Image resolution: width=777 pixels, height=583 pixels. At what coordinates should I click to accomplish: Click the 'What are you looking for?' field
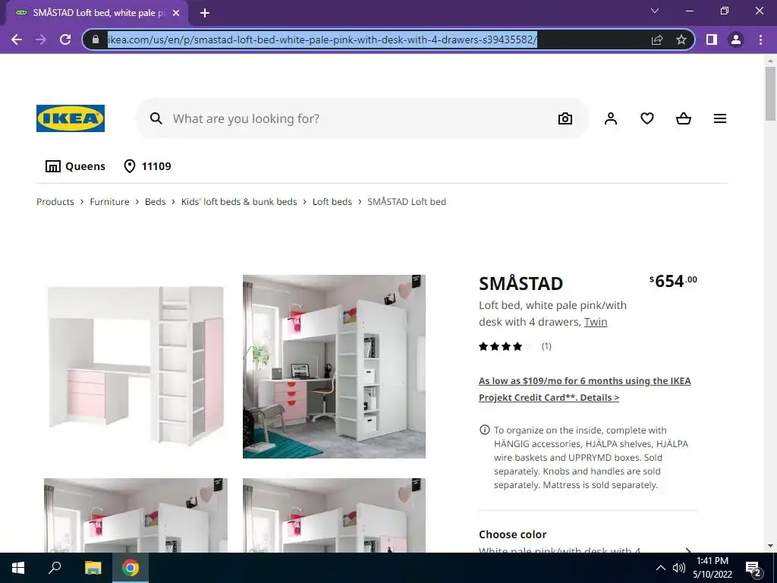pyautogui.click(x=362, y=118)
